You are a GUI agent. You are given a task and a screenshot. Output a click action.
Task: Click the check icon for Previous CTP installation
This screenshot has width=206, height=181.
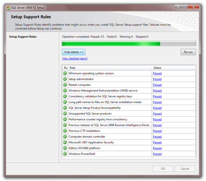click(x=65, y=131)
